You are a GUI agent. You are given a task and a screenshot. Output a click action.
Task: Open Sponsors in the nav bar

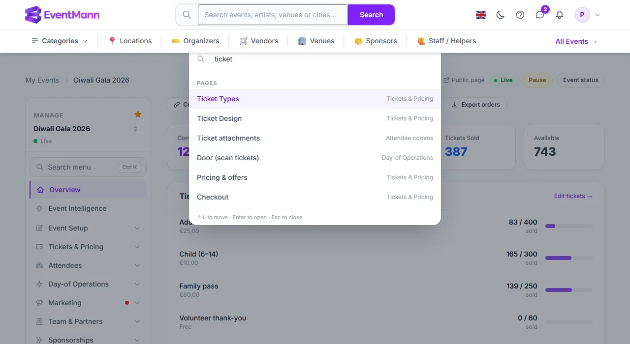(376, 41)
